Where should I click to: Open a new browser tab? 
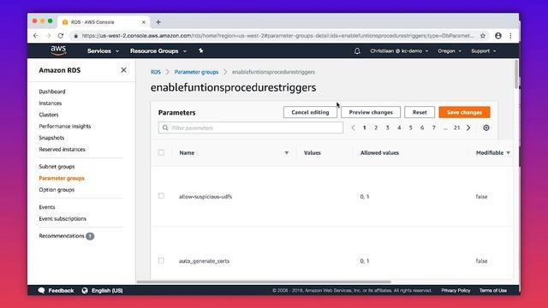(x=158, y=22)
